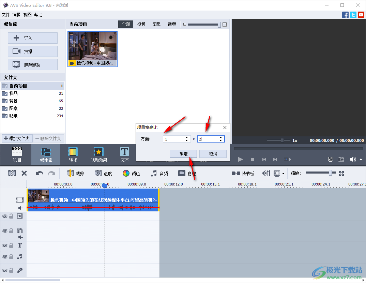
Task: Open the 文本 text section
Action: [125, 154]
